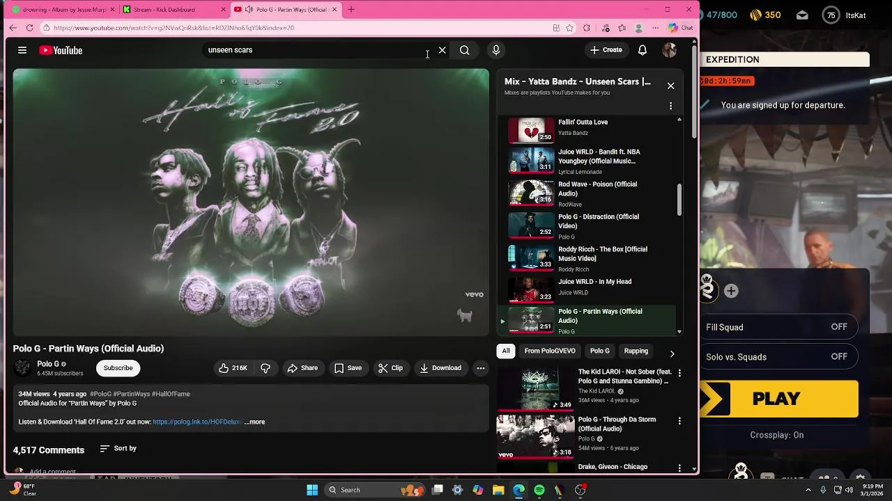The width and height of the screenshot is (892, 501).
Task: Open the comments Sort by dropdown
Action: click(118, 449)
